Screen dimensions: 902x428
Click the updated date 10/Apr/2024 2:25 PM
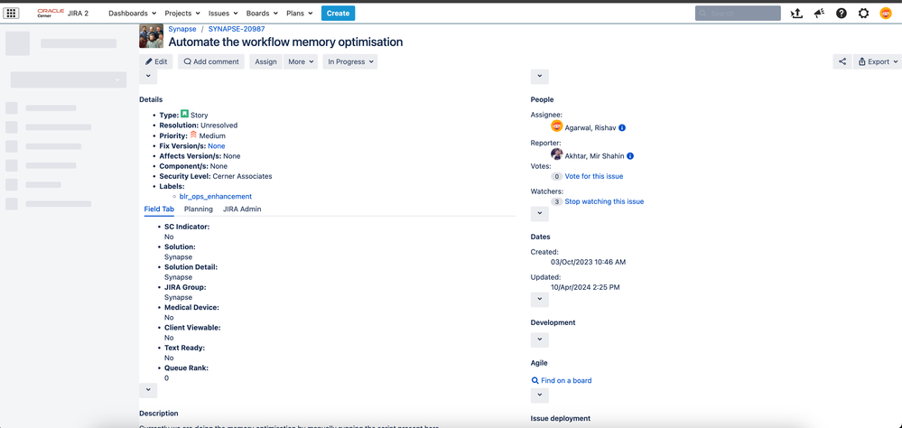click(x=585, y=287)
